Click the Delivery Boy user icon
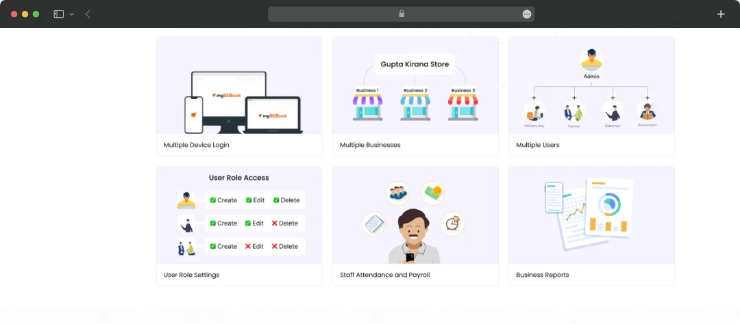The width and height of the screenshot is (740, 324). [x=534, y=112]
